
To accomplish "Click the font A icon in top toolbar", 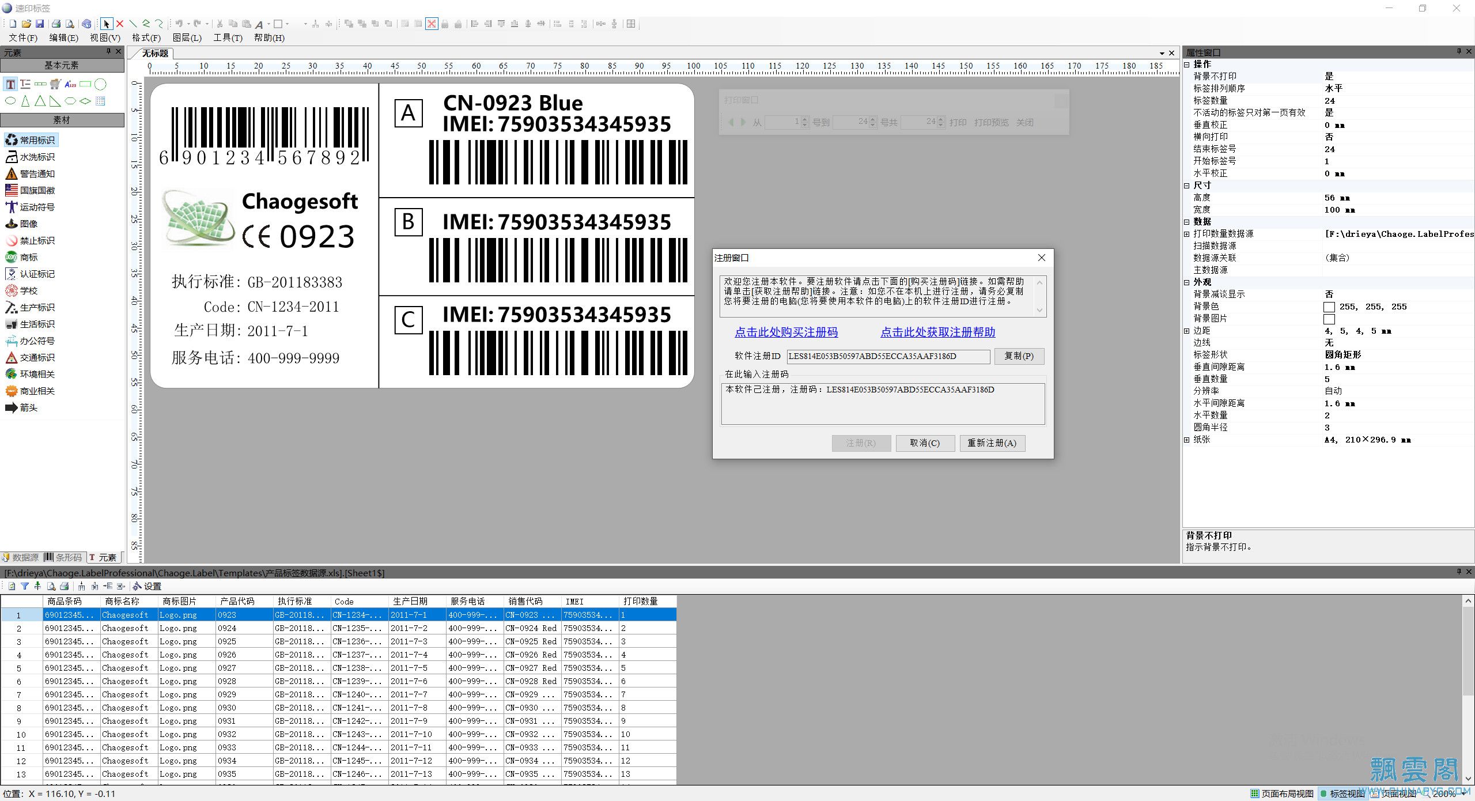I will pyautogui.click(x=259, y=24).
